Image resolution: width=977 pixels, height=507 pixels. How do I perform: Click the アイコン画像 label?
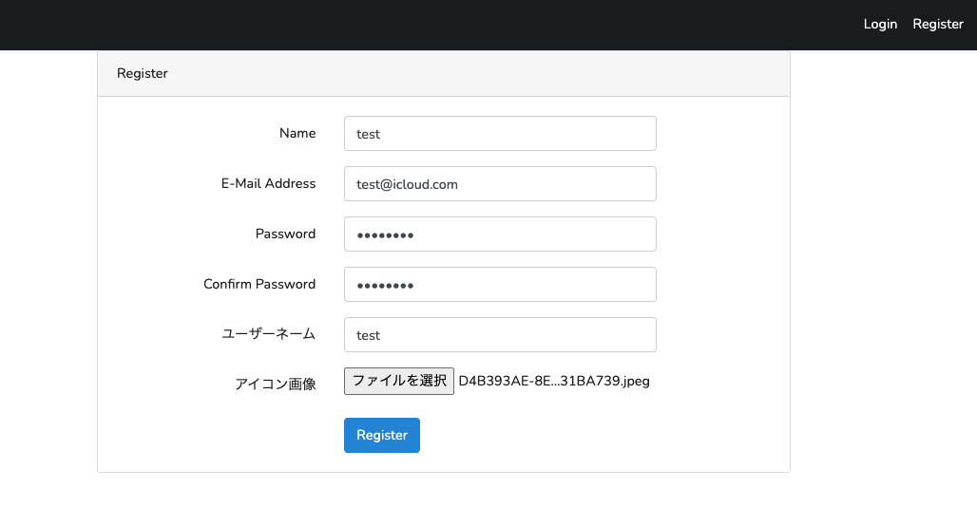tap(275, 385)
